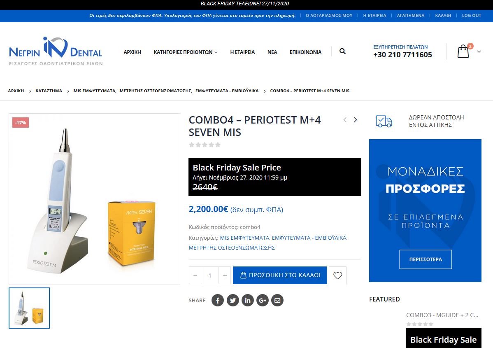Add product to wishlist heart icon
Image resolution: width=493 pixels, height=348 pixels.
[338, 276]
